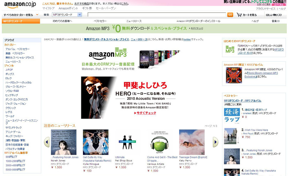This screenshot has height=176, width=288.
Task: Filter albums by 999円以下
Action: [x=12, y=157]
